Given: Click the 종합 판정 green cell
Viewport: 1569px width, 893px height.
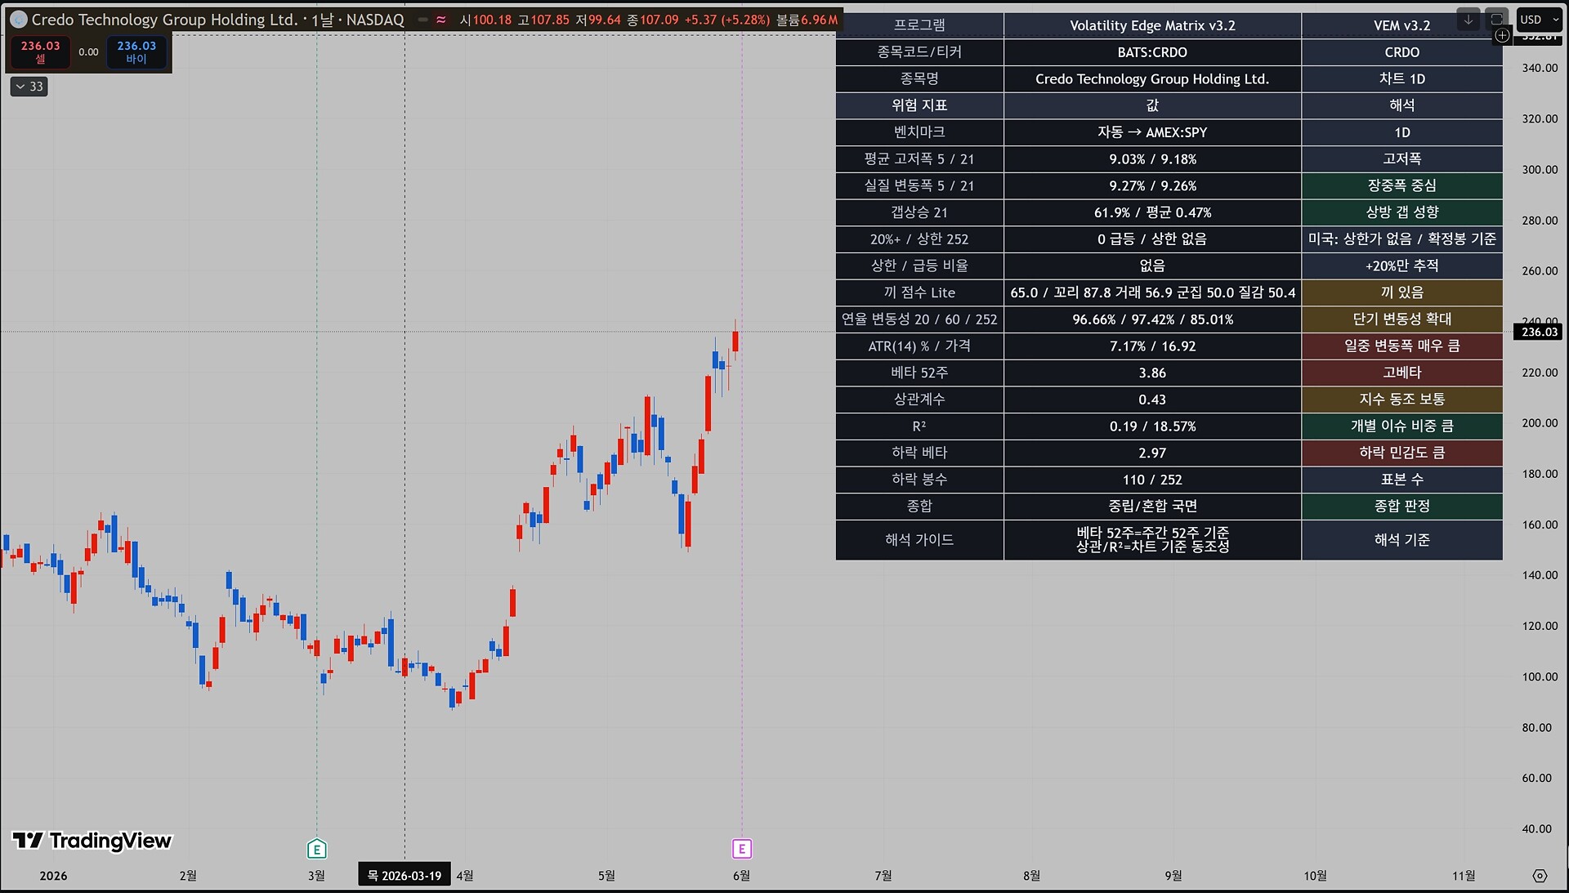Looking at the screenshot, I should pos(1402,507).
